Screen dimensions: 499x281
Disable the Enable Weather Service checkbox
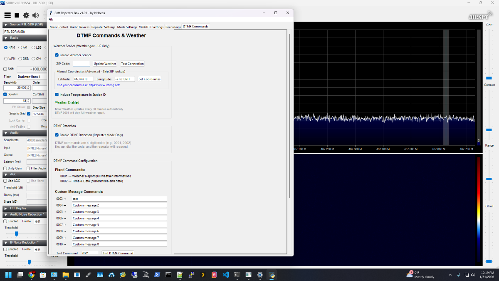[57, 55]
